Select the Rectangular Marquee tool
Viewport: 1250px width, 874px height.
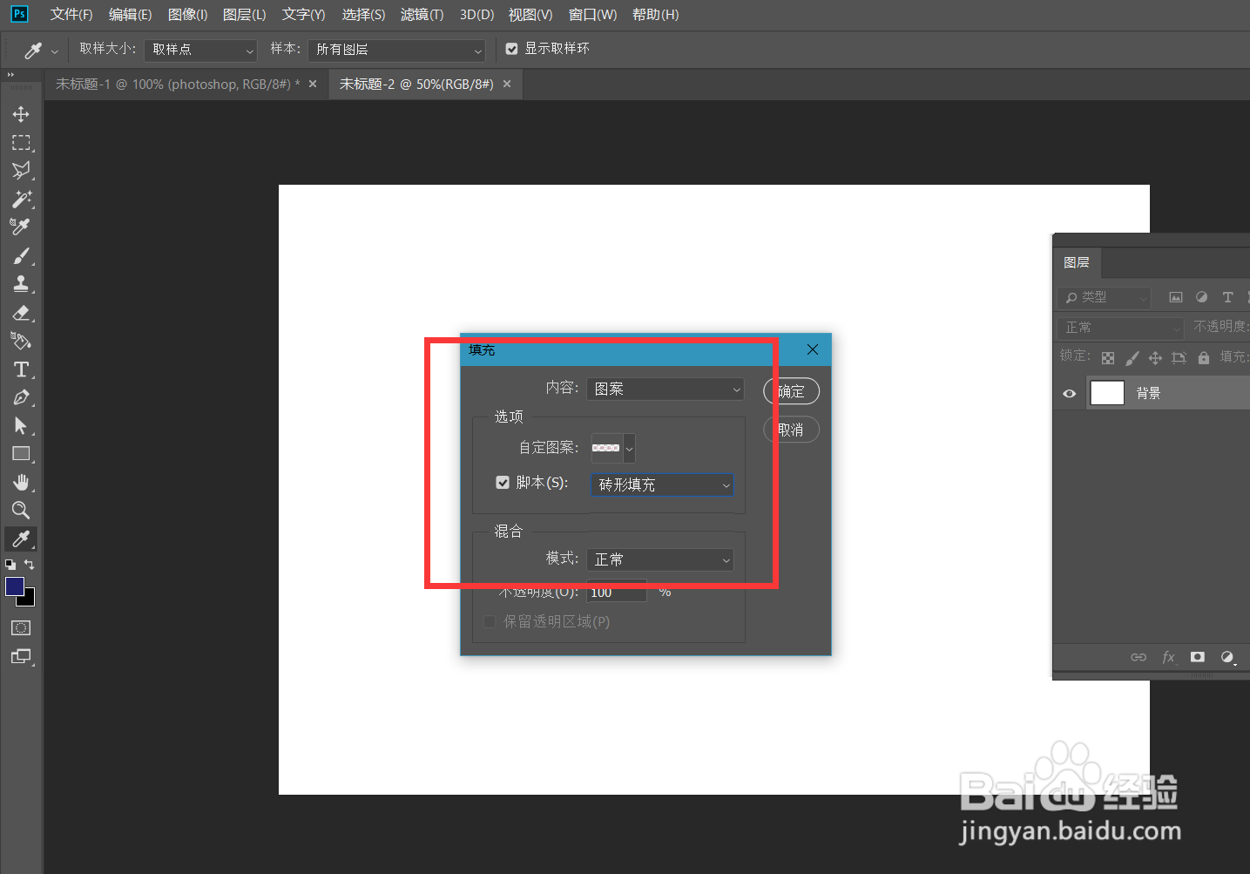point(21,143)
